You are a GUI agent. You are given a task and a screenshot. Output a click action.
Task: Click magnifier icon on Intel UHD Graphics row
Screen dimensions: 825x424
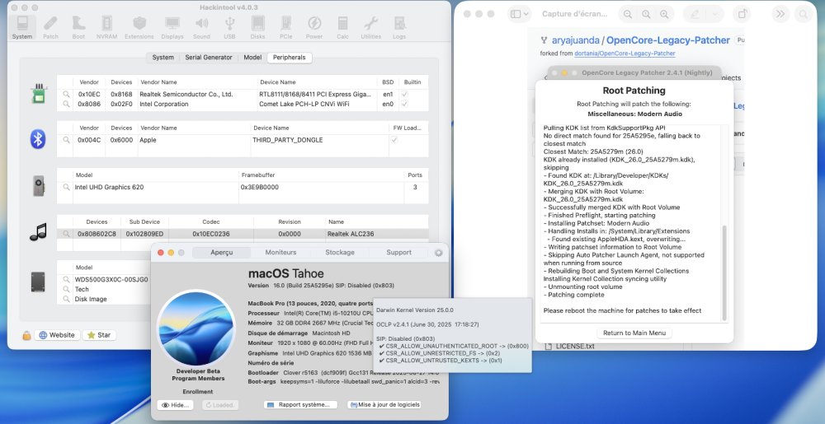point(66,187)
